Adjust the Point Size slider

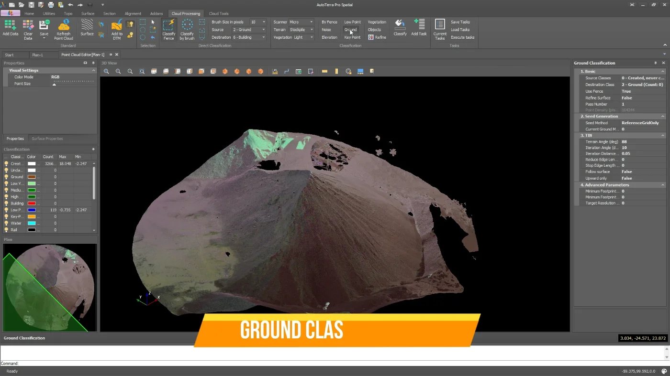point(73,84)
